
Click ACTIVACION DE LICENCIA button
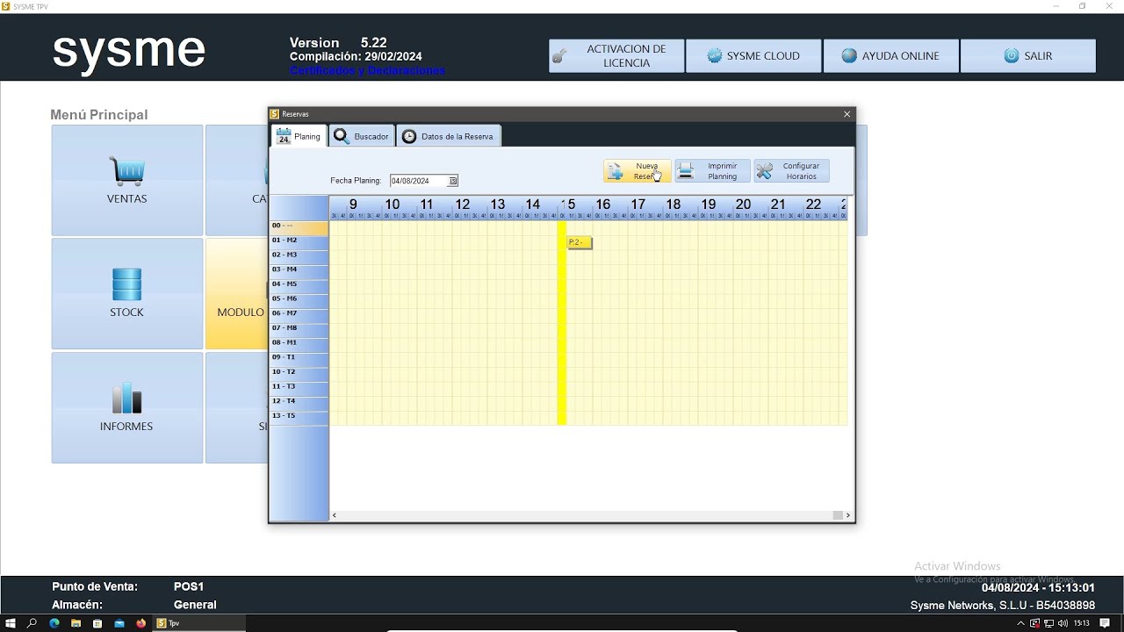point(616,56)
